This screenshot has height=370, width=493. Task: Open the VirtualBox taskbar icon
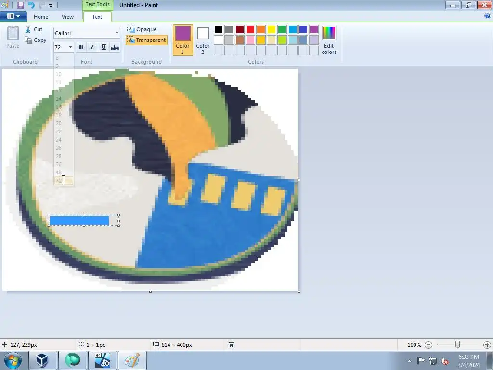click(x=42, y=360)
